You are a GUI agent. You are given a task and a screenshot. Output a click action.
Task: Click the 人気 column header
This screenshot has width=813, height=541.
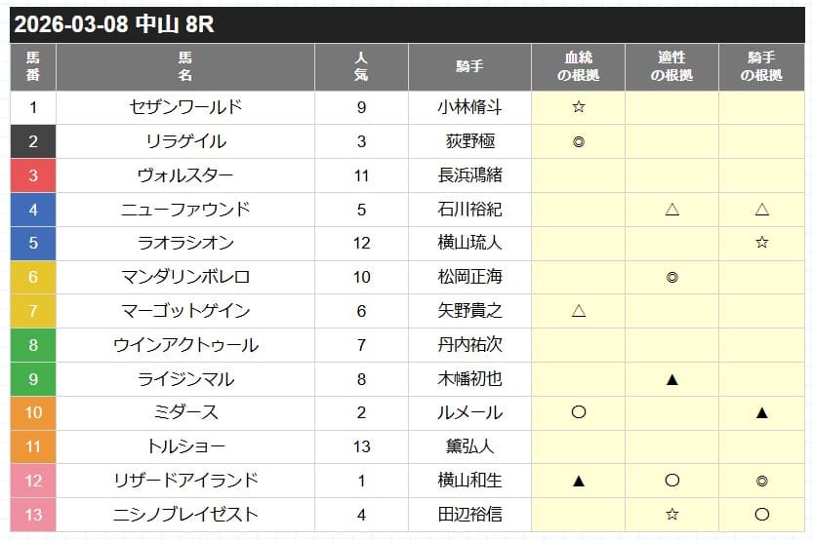pyautogui.click(x=361, y=66)
